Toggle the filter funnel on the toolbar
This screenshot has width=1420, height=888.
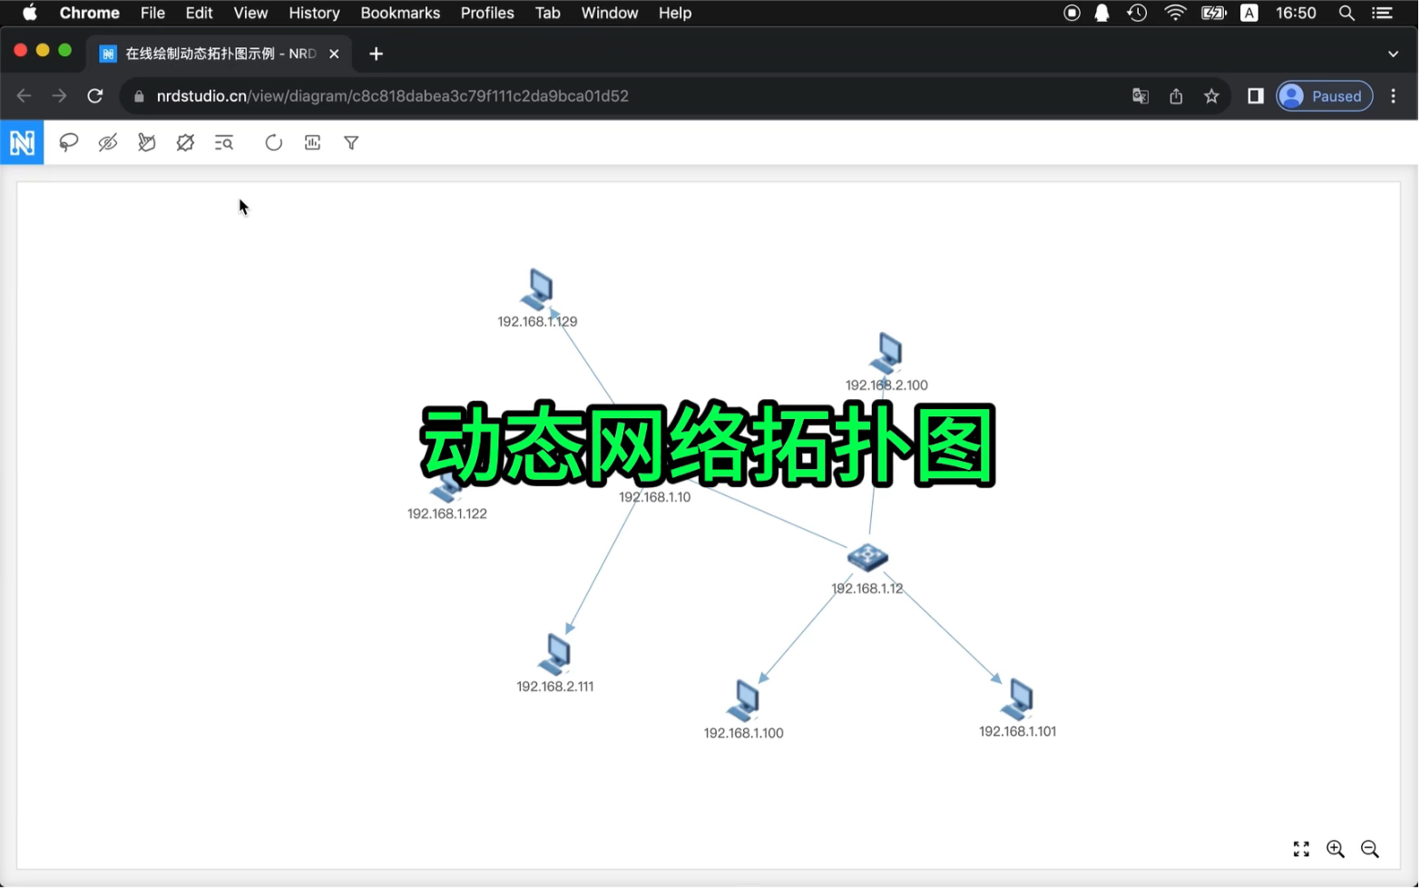tap(351, 142)
